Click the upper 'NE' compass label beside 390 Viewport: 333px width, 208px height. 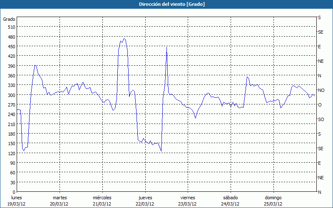point(321,61)
